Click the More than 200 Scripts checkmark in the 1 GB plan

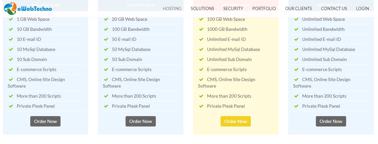click(11, 96)
